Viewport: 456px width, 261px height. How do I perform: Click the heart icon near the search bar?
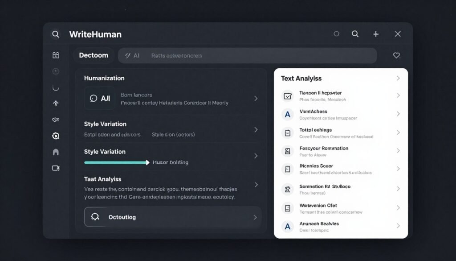click(396, 55)
